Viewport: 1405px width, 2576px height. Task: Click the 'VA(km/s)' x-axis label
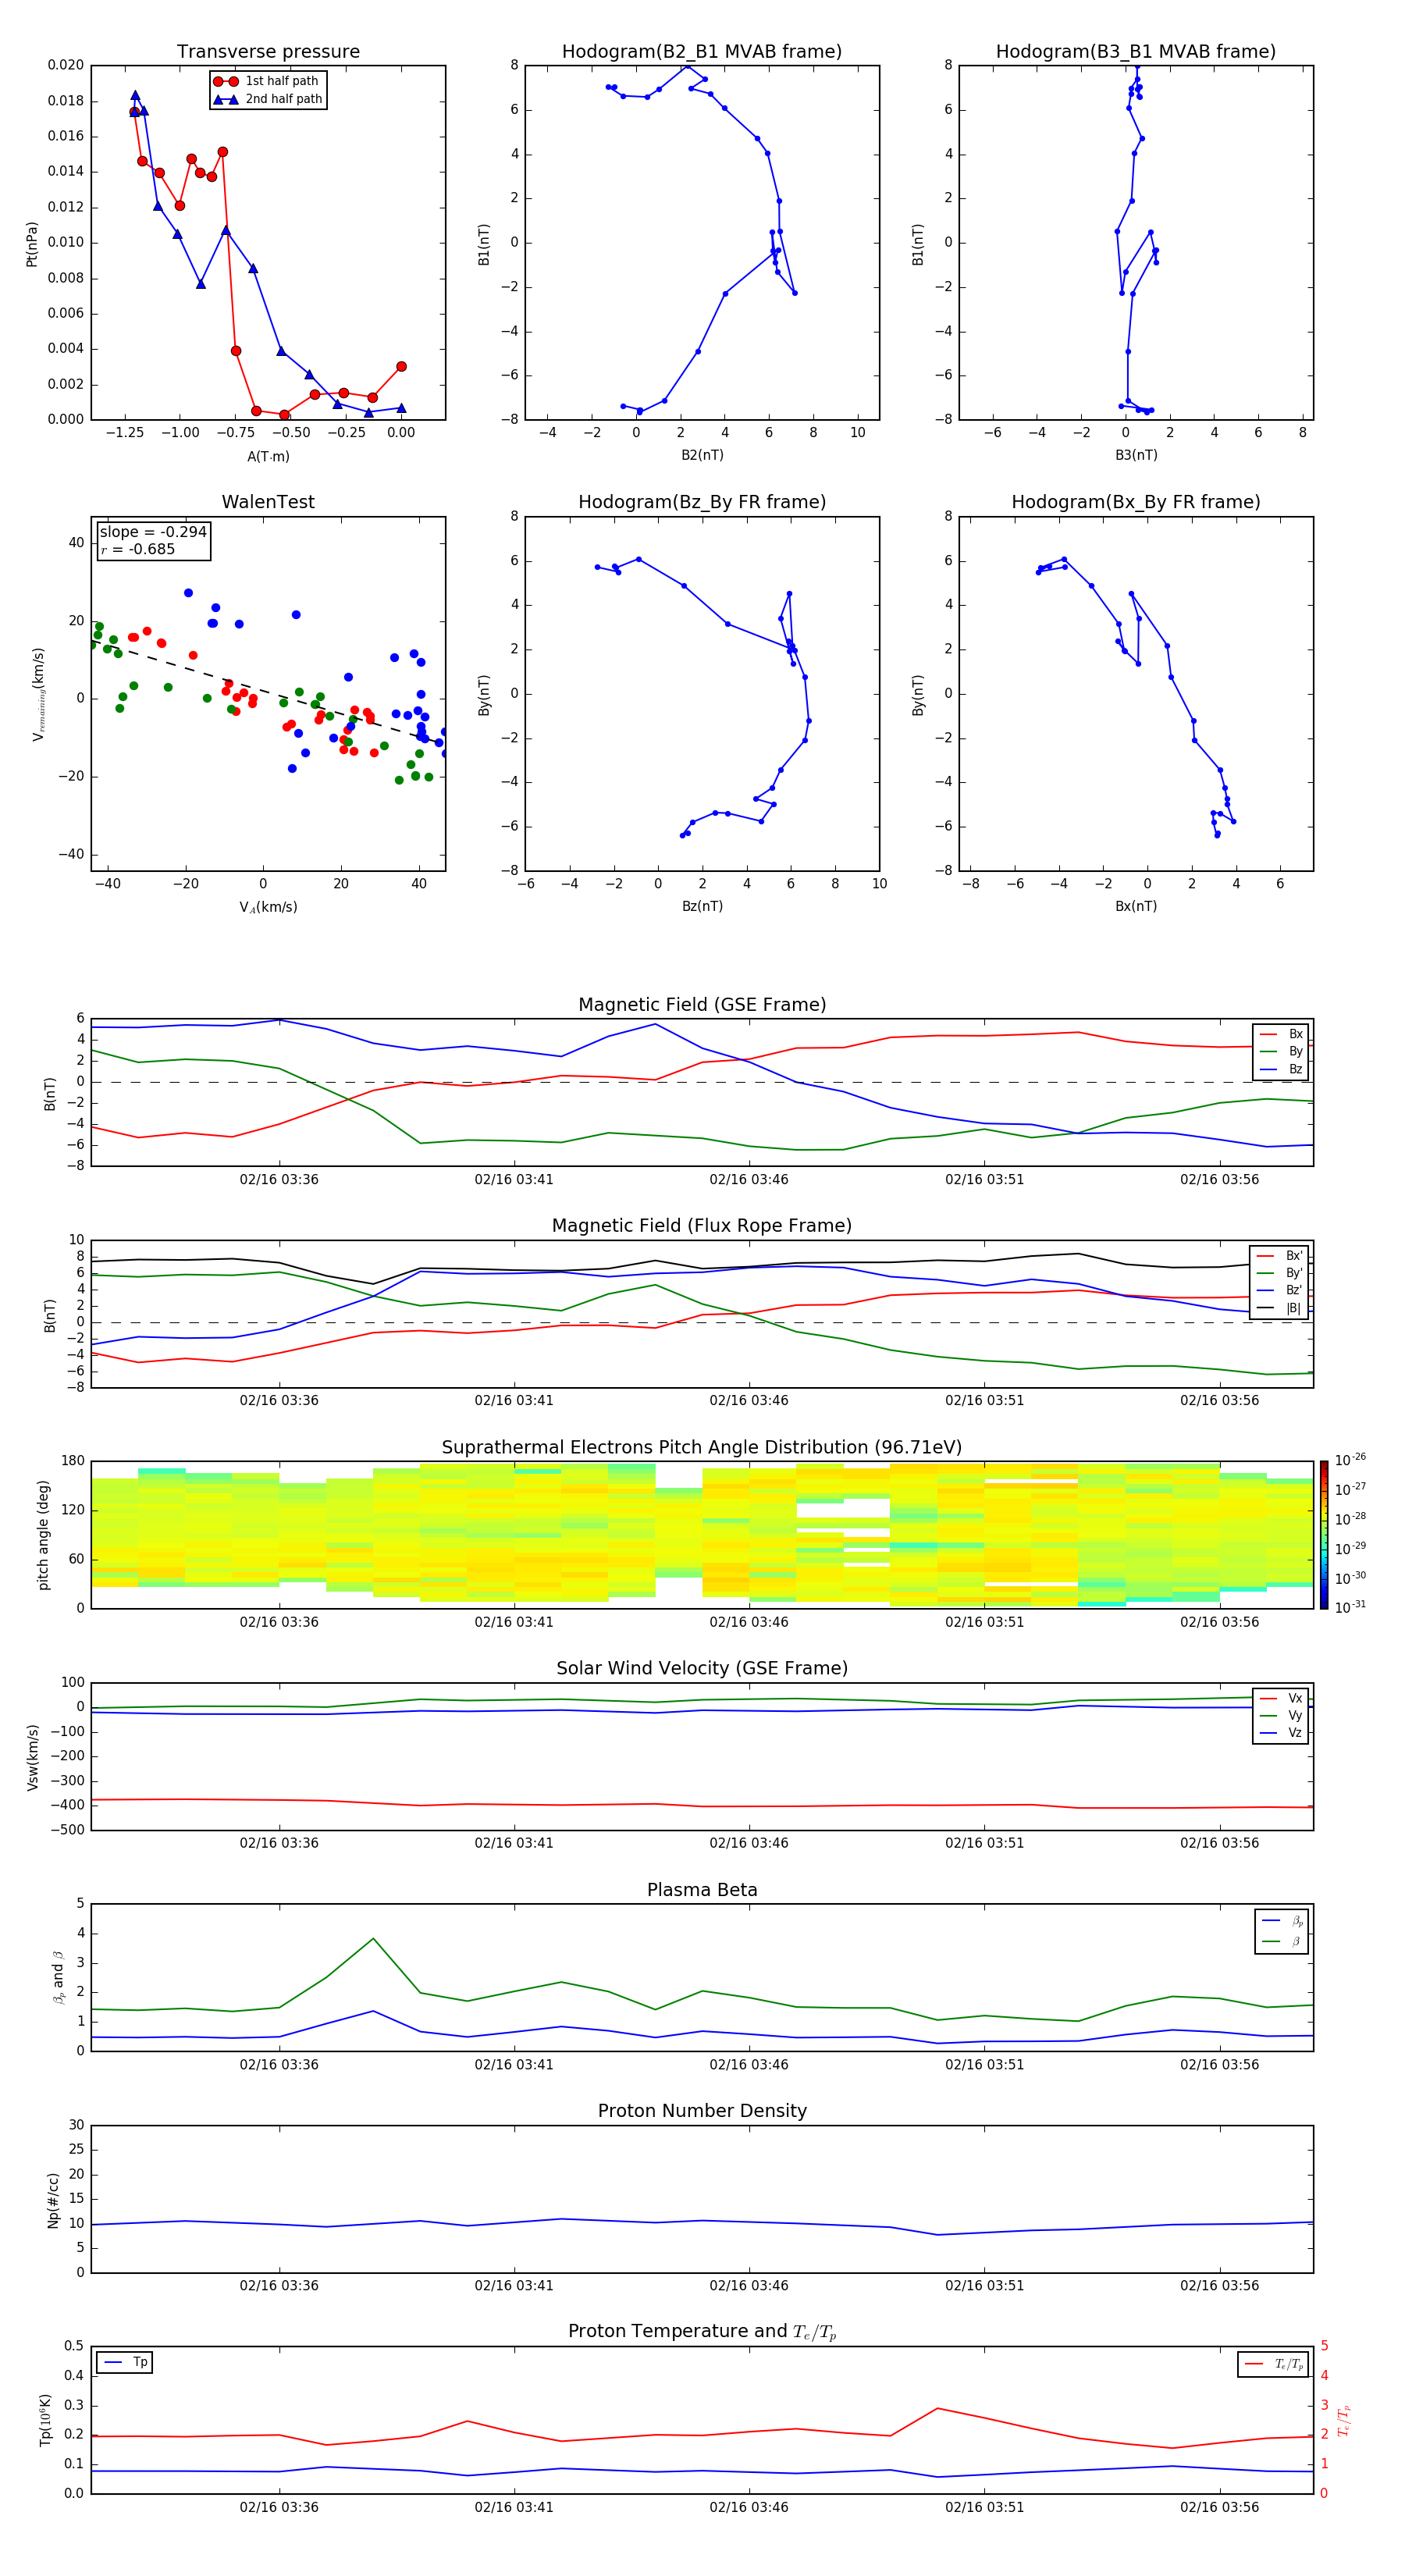(x=268, y=907)
